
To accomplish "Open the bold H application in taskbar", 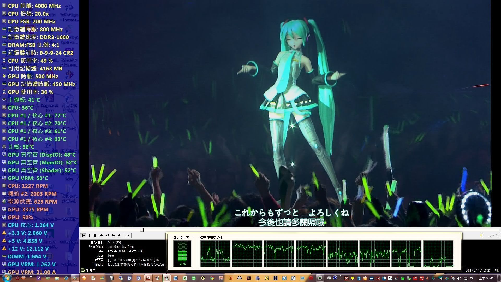I will pyautogui.click(x=275, y=278).
